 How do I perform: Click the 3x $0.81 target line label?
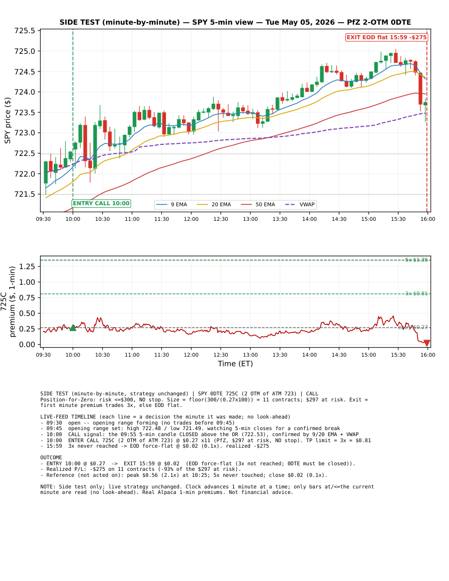(416, 293)
